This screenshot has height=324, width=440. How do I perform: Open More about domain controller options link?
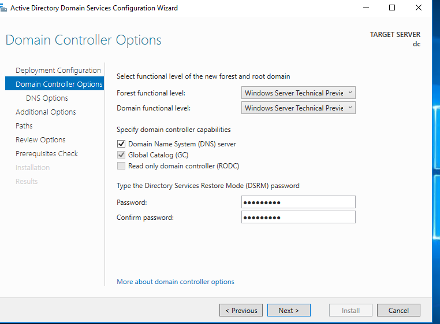pos(176,282)
